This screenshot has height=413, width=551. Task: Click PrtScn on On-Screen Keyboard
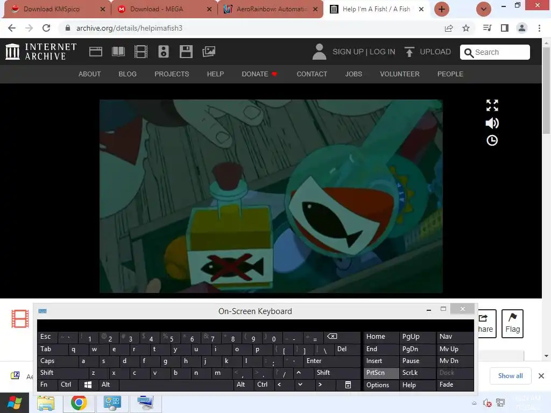point(381,373)
